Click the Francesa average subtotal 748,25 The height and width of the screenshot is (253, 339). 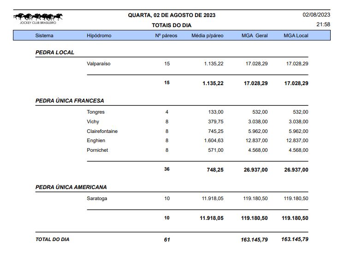(x=215, y=170)
